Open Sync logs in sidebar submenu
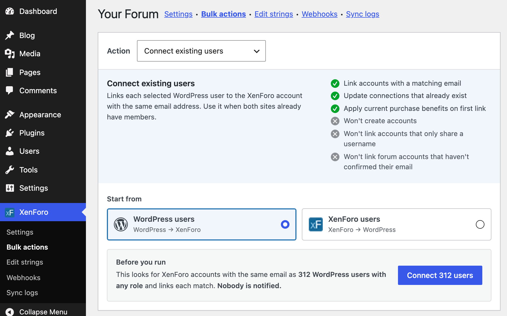507x316 pixels. point(22,293)
